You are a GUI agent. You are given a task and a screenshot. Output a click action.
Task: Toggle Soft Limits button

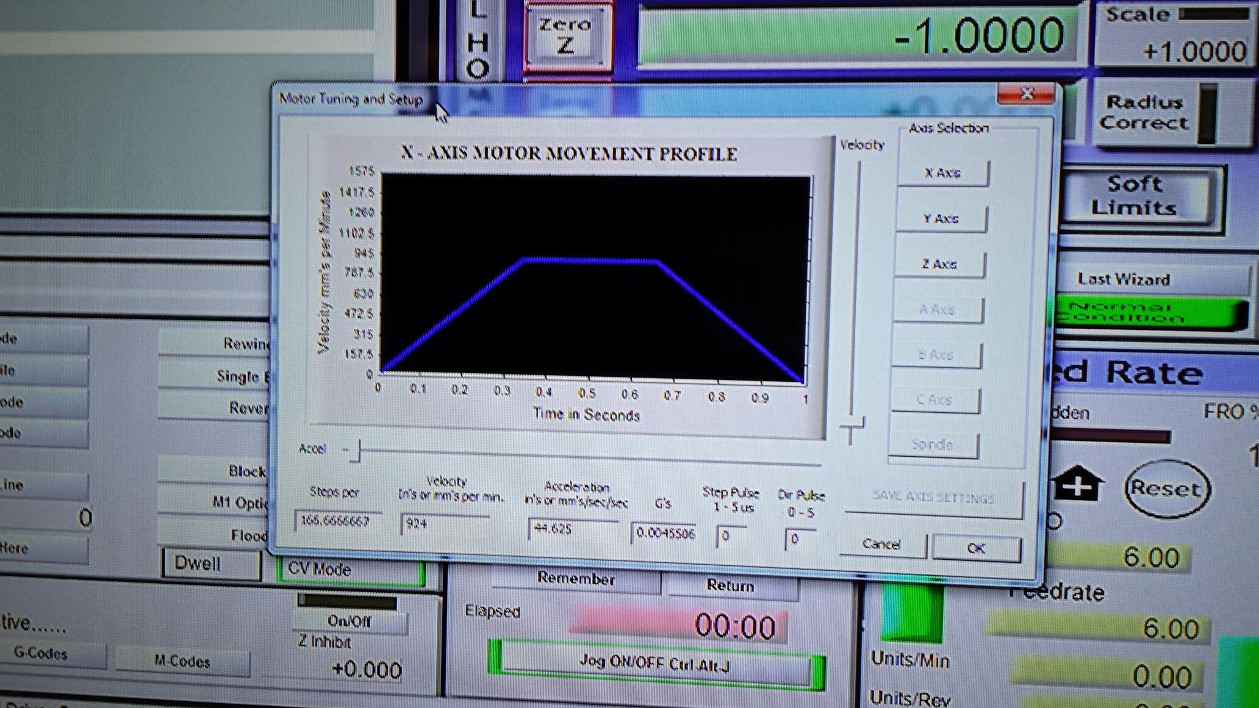click(1134, 196)
